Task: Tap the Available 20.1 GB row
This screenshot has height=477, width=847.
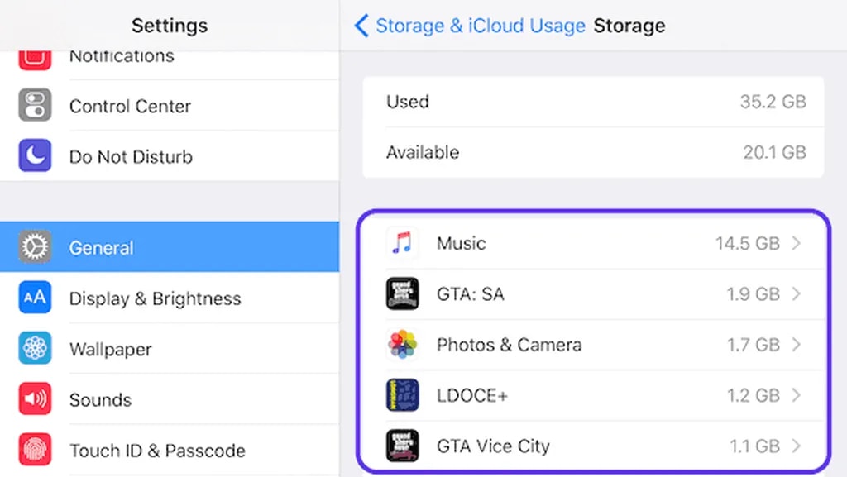Action: click(x=592, y=152)
